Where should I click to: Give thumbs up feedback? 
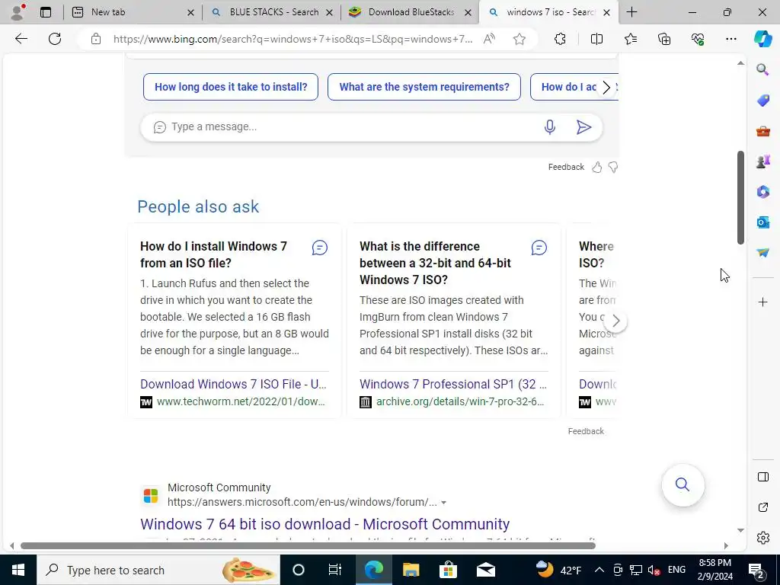coord(596,168)
